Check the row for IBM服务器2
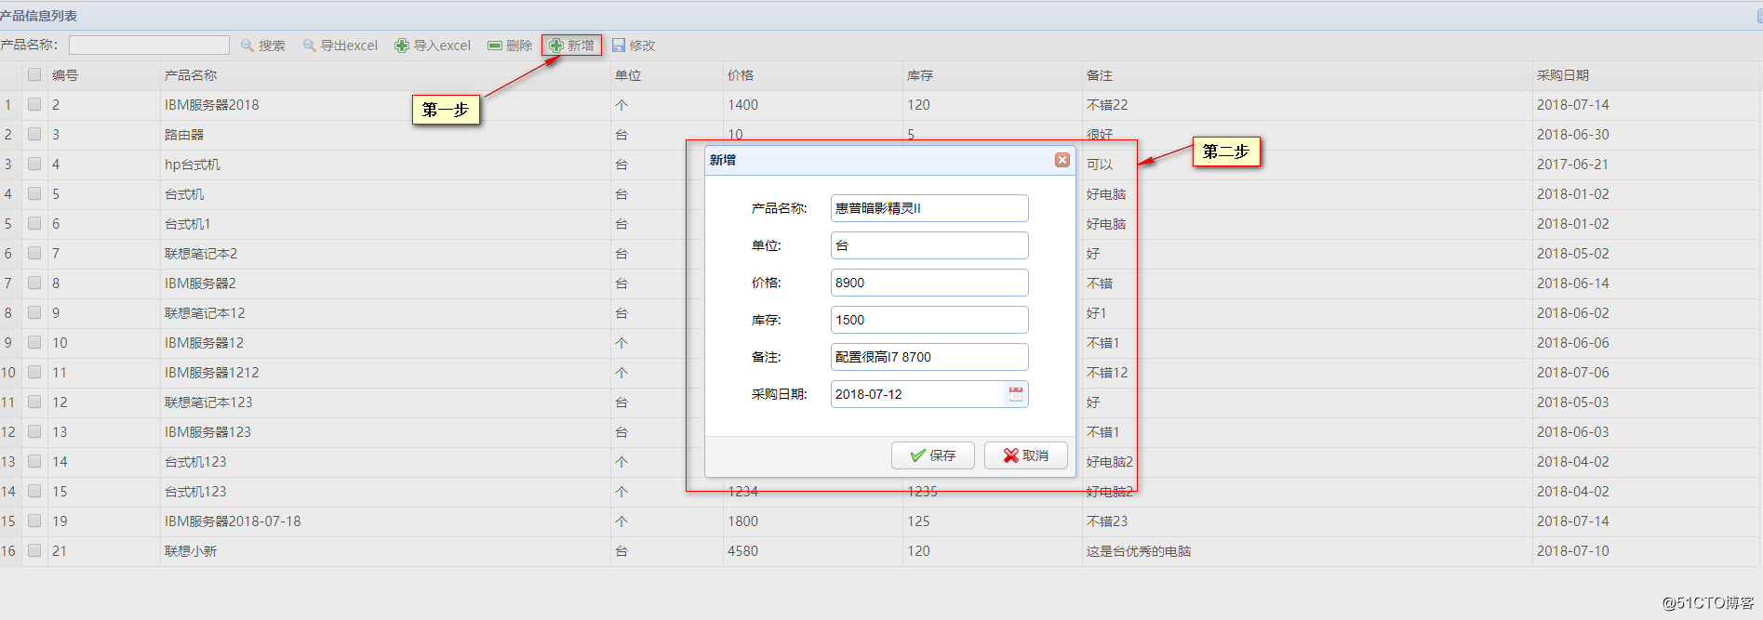This screenshot has width=1763, height=620. 34,284
